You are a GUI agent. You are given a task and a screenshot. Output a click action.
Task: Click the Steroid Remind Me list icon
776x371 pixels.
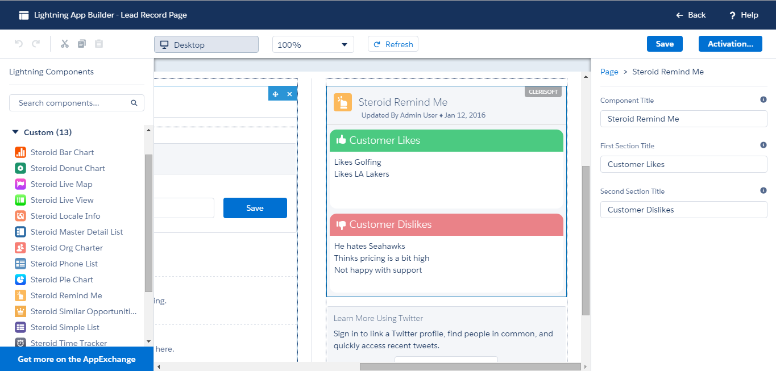coord(20,295)
